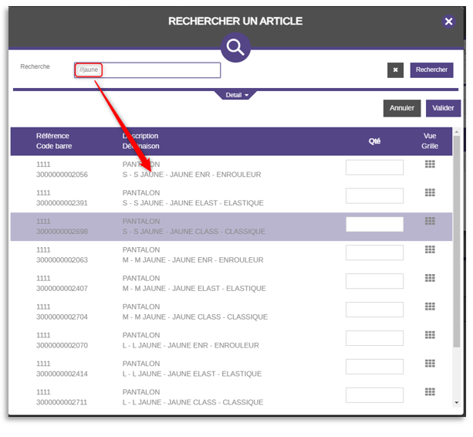The image size is (473, 437).
Task: Click quantity field for S JAUNE CLASSIQUE
Action: (x=374, y=224)
